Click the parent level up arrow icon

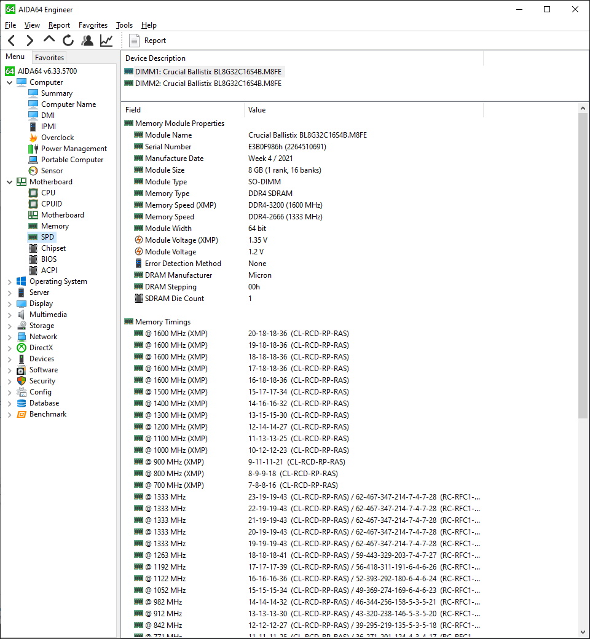coord(49,39)
